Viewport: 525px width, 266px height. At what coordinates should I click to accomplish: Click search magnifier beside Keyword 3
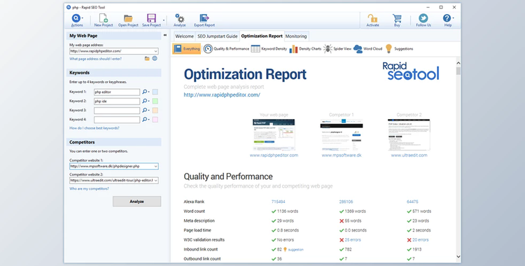[145, 110]
